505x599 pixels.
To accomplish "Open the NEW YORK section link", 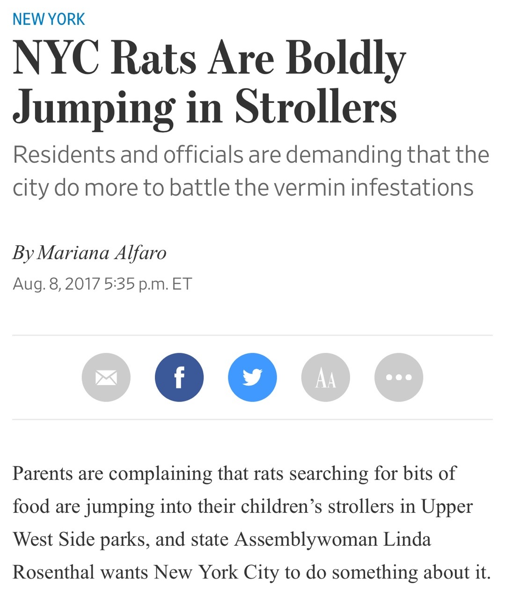I will [49, 19].
